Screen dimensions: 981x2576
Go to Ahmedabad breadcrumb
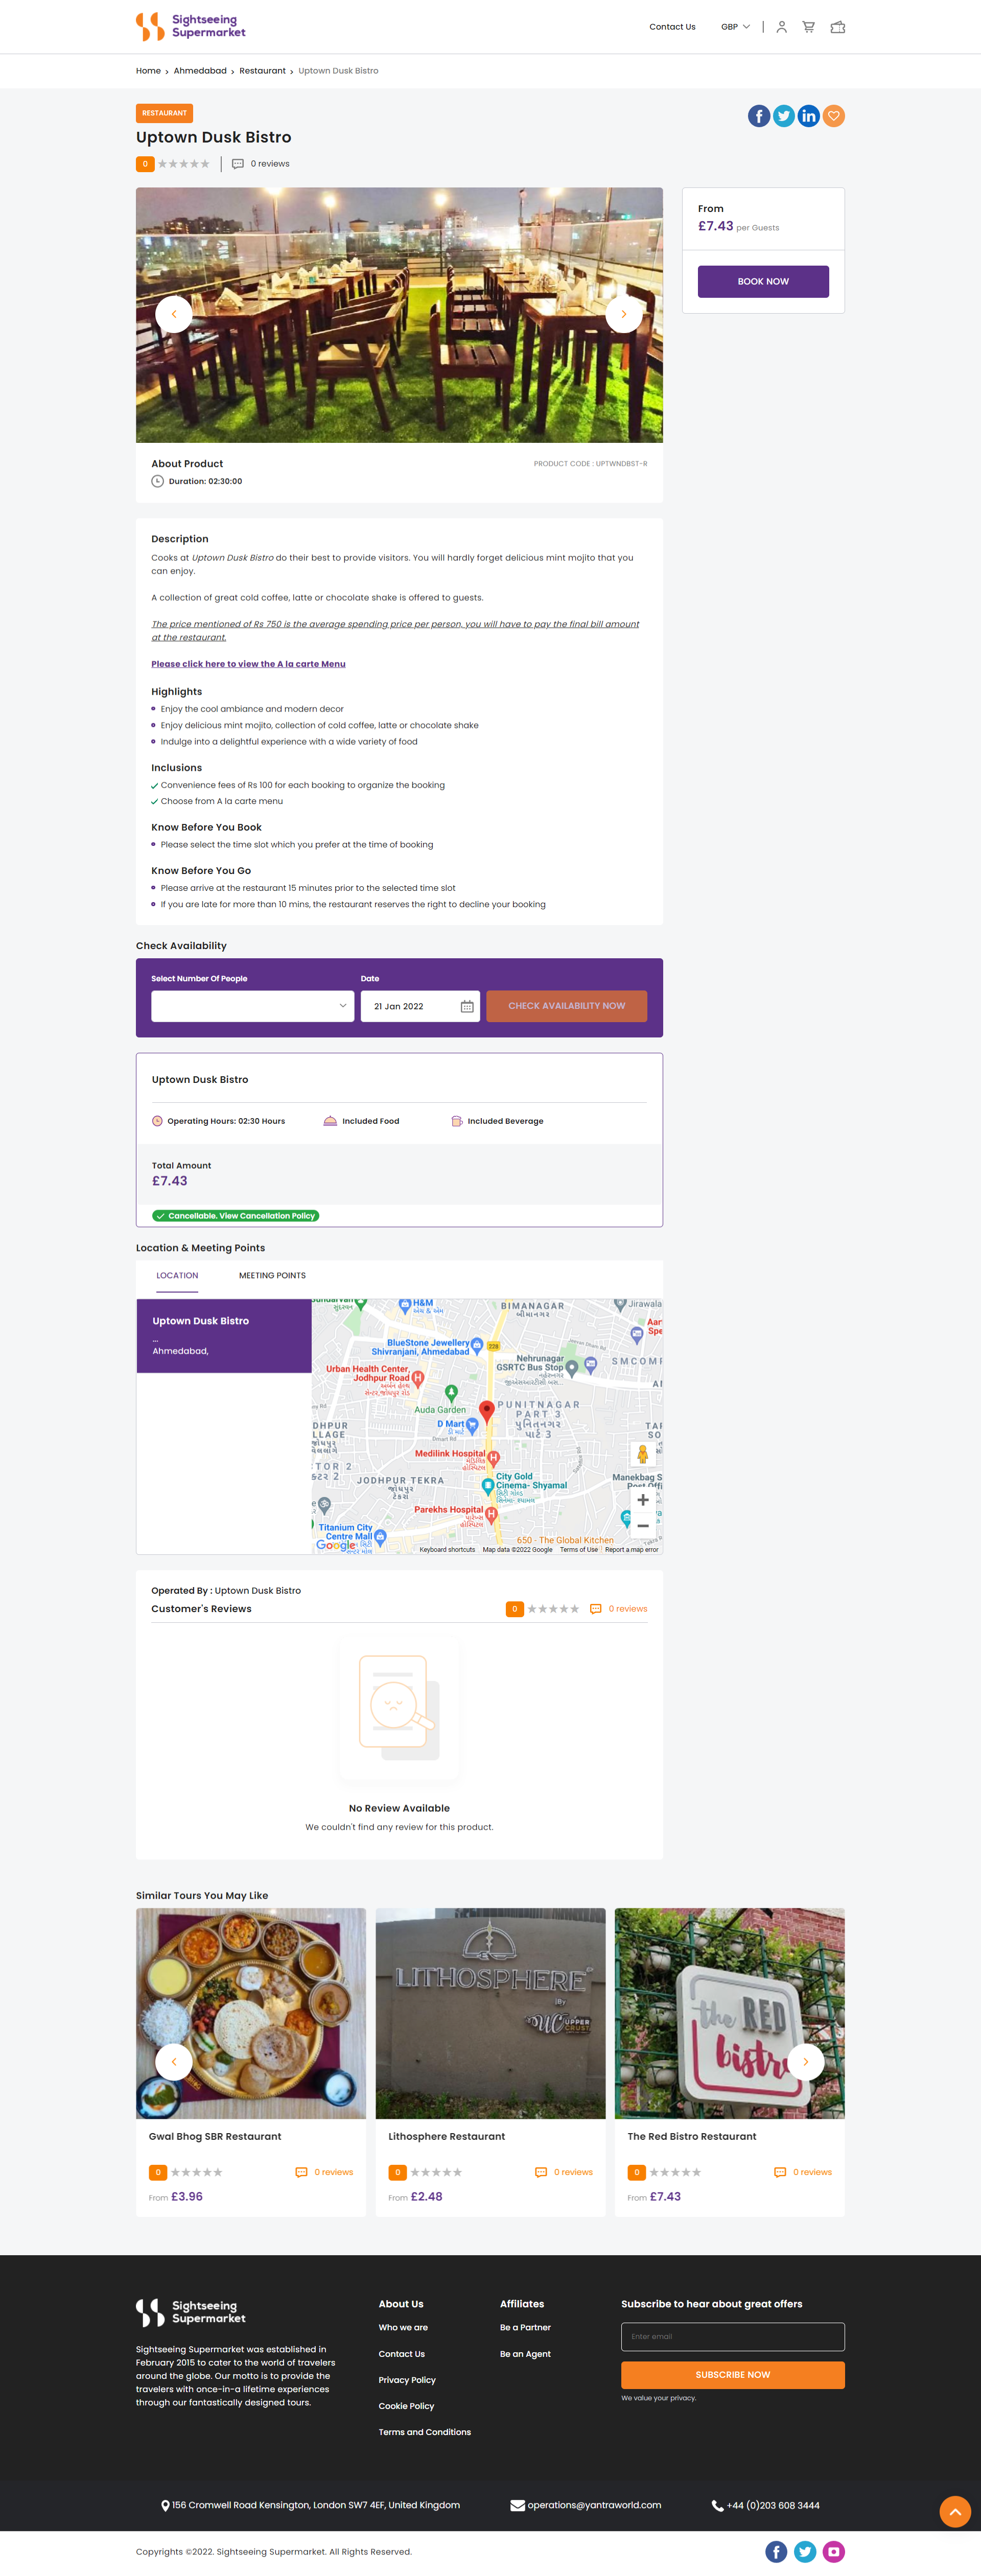(x=200, y=71)
